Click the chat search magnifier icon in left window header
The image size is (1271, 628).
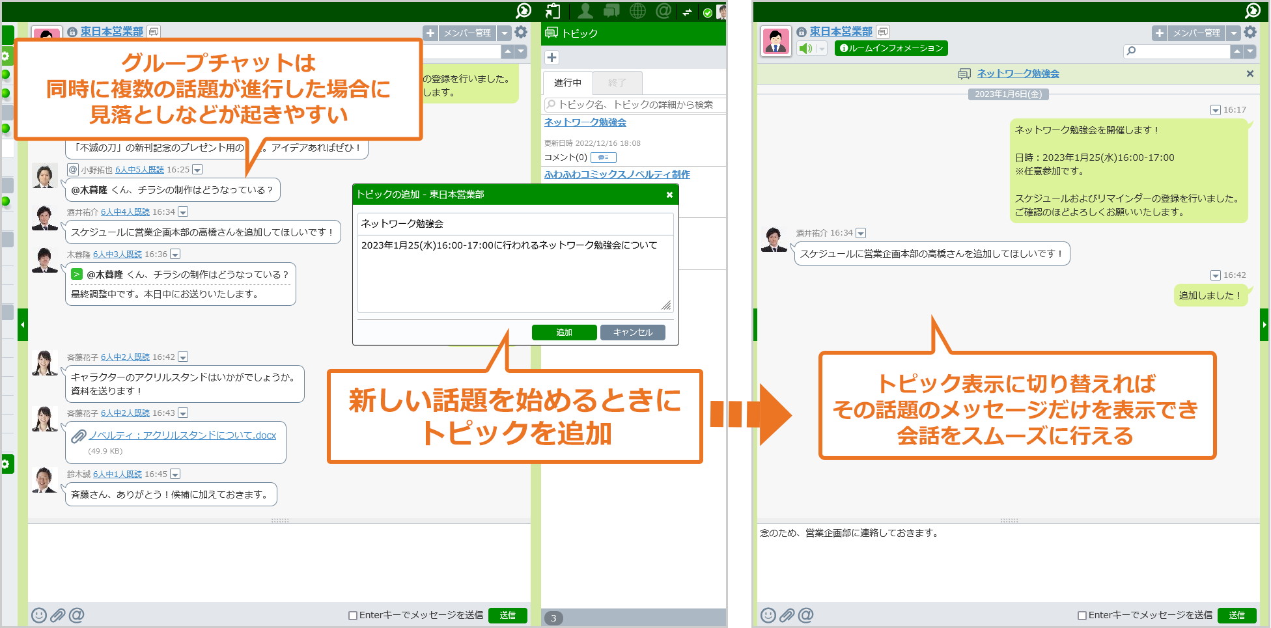[x=524, y=10]
